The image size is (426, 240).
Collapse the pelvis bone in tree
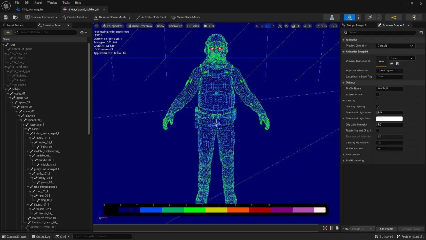5,89
